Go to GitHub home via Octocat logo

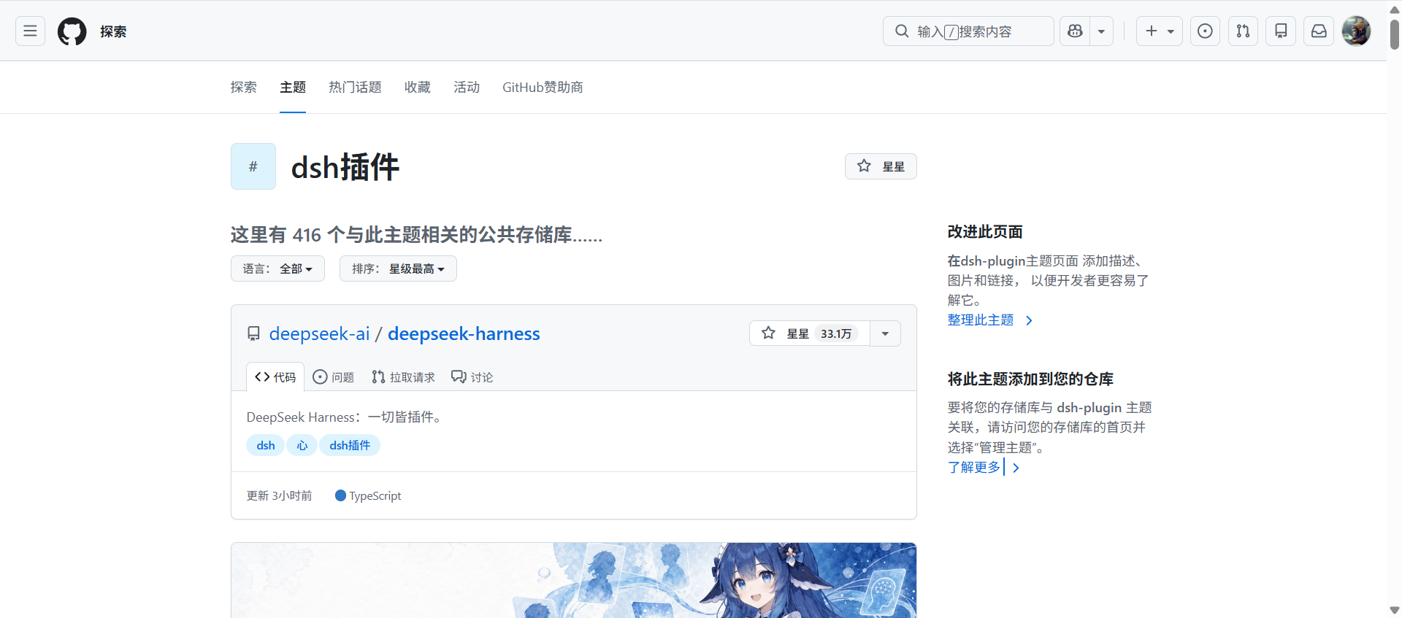click(72, 31)
